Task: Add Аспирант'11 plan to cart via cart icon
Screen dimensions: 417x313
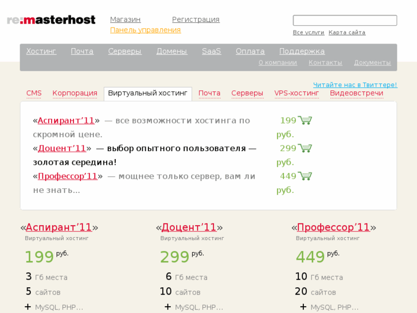Action: 305,121
